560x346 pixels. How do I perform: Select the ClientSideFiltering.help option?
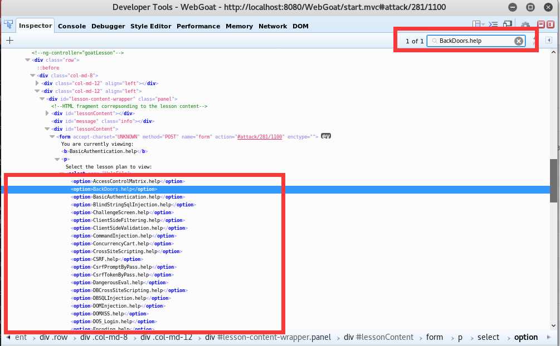(x=128, y=220)
